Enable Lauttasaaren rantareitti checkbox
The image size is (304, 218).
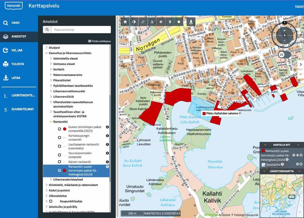click(60, 146)
